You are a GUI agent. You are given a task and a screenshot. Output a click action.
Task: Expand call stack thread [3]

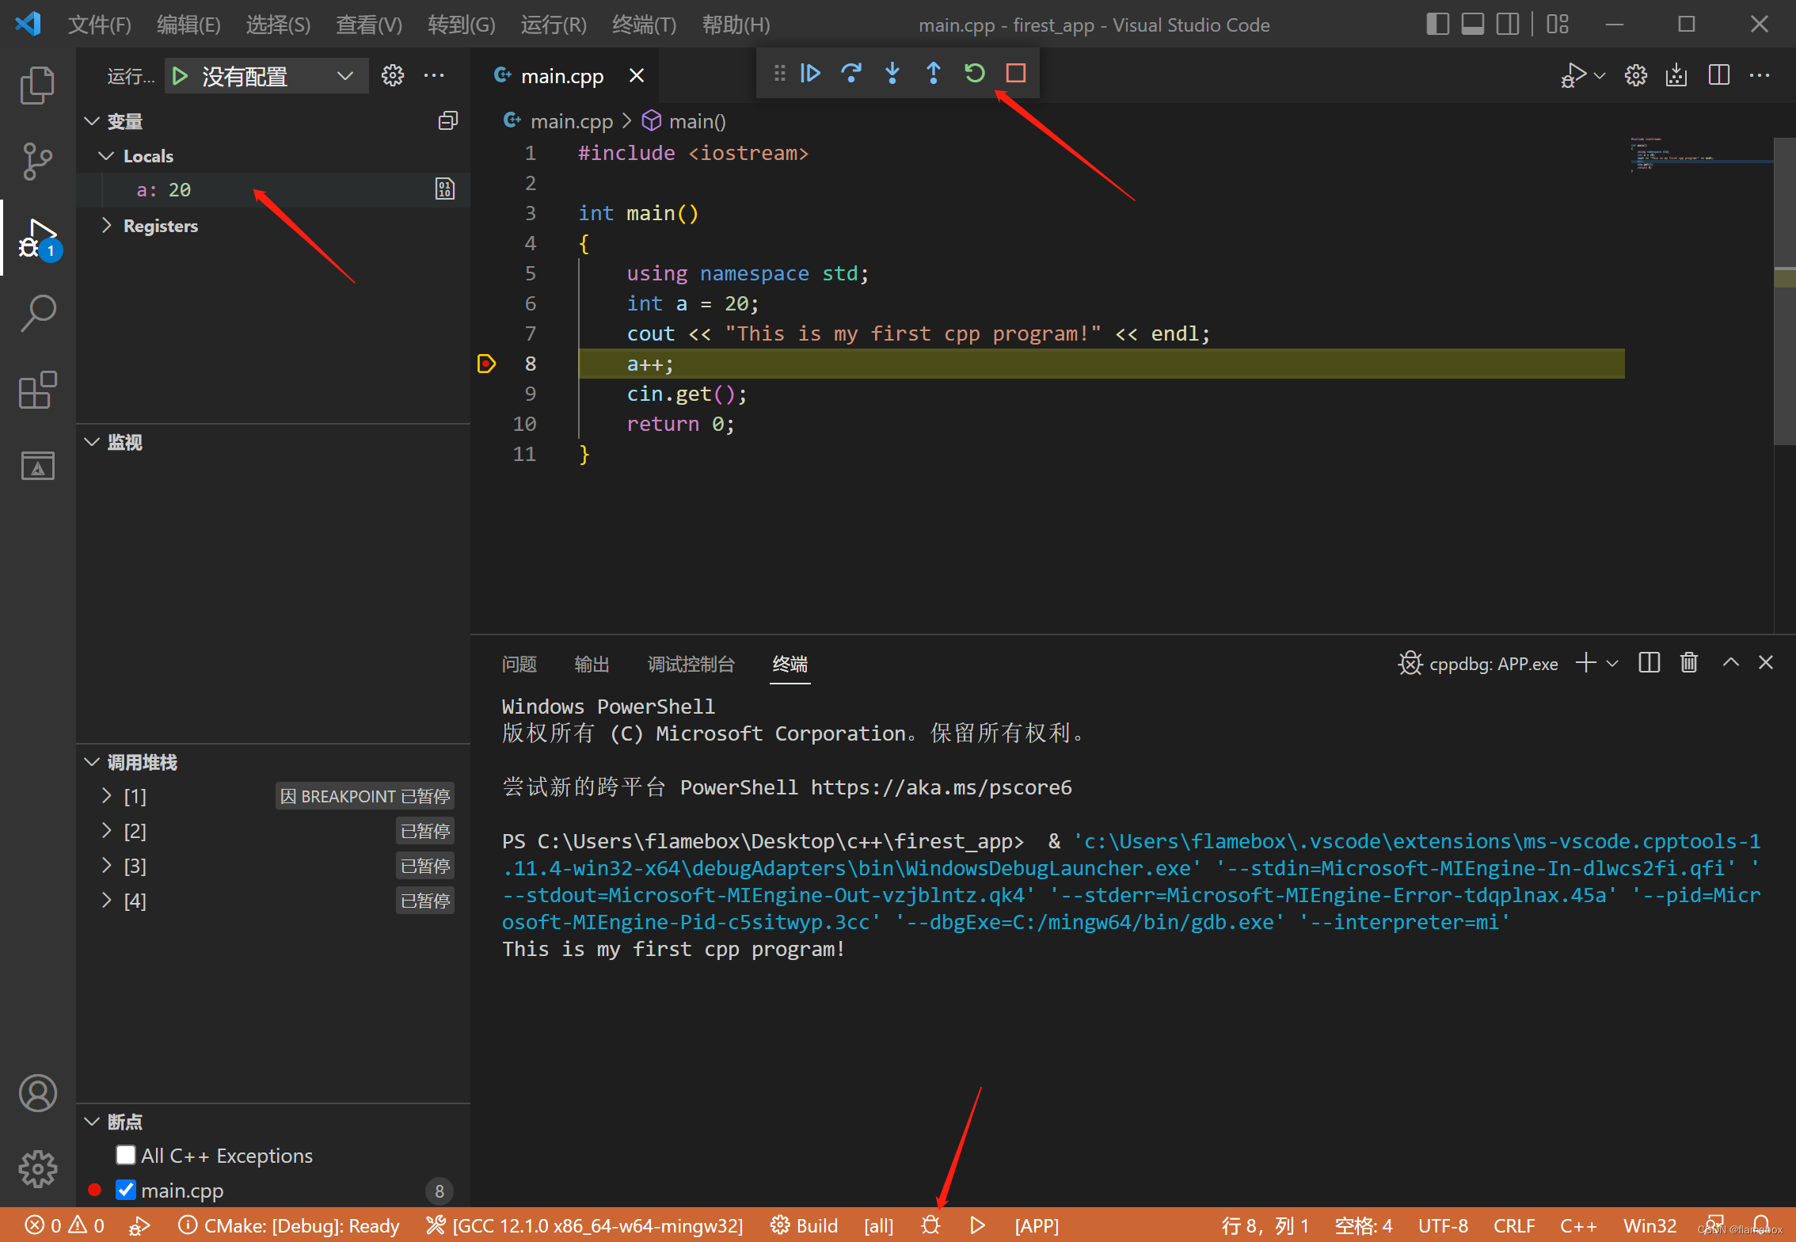pyautogui.click(x=107, y=866)
